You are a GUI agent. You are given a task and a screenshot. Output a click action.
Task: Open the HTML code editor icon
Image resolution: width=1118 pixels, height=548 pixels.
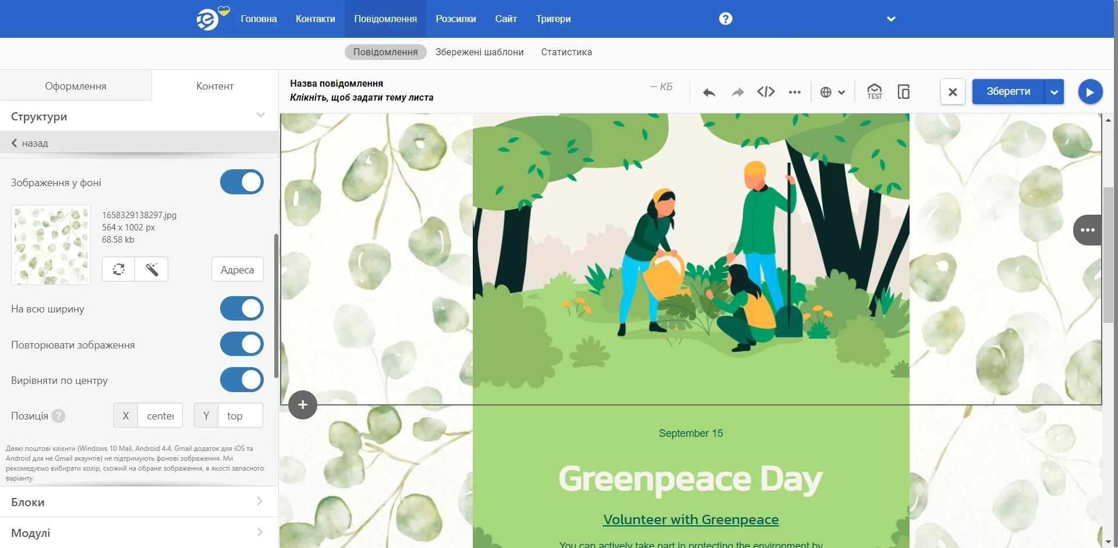coord(766,92)
